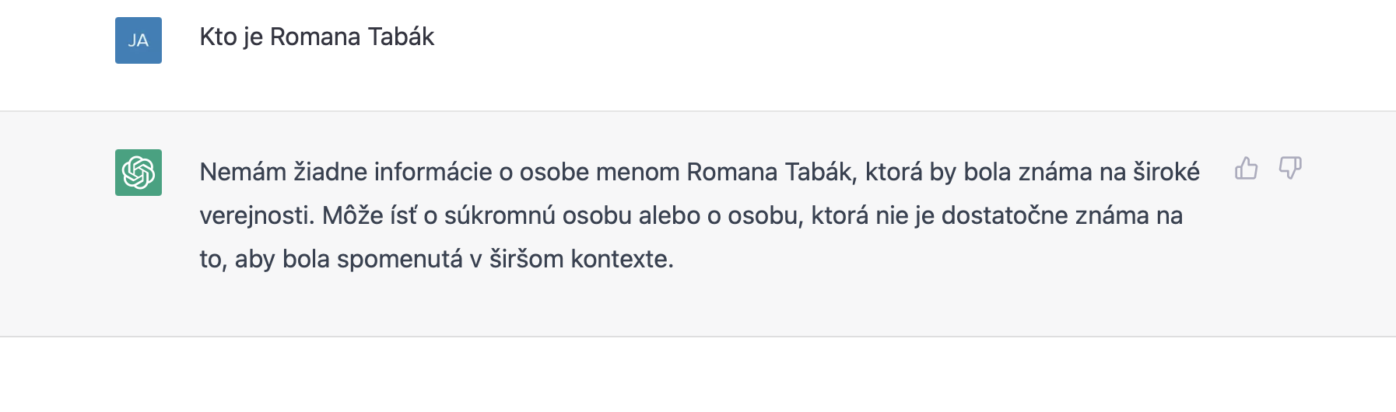Click the empty white area below the response
This screenshot has width=1396, height=412.
tap(698, 377)
